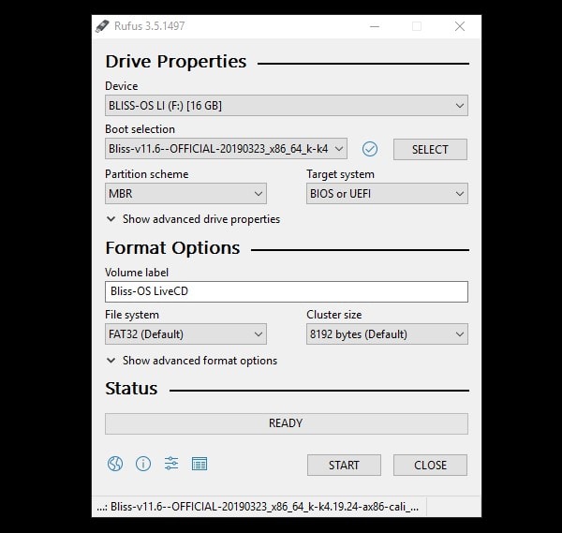Viewport: 562px width, 533px height.
Task: Show the log window icon
Action: click(x=200, y=464)
